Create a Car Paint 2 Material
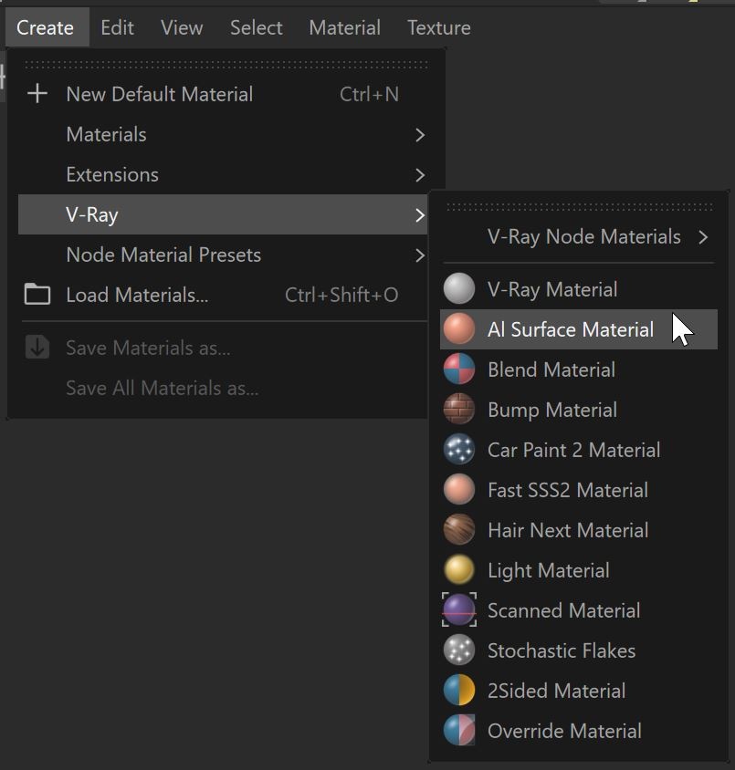Screen dimensions: 735x770 click(x=579, y=450)
